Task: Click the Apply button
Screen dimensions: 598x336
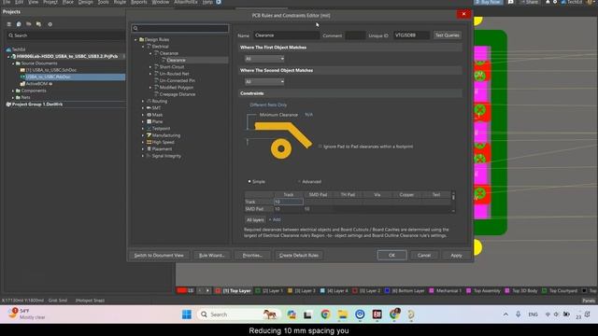Action: pyautogui.click(x=456, y=255)
